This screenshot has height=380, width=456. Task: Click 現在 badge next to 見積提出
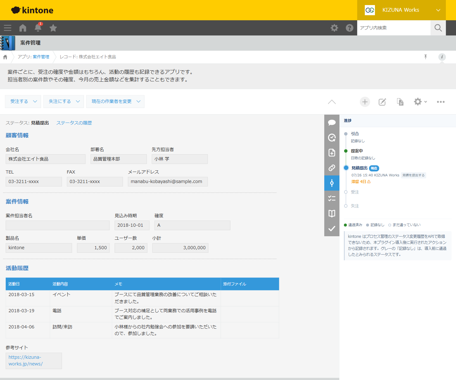pos(374,168)
